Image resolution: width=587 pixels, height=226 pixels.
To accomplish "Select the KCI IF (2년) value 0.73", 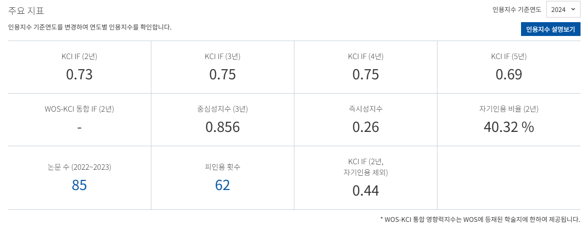I will 79,74.
